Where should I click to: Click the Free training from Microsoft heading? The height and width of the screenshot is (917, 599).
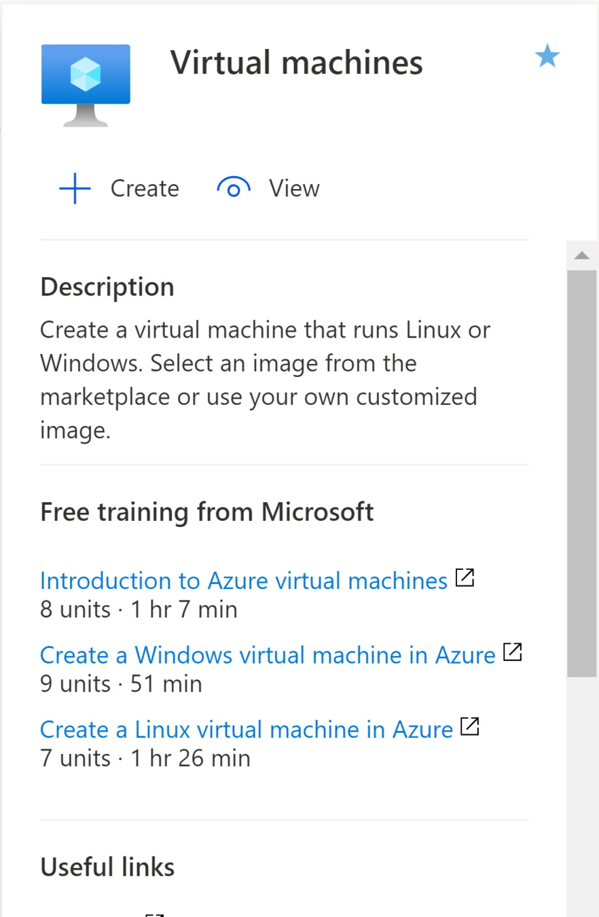pyautogui.click(x=207, y=511)
